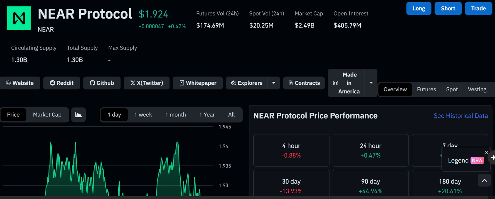Open the Github repository button

point(102,83)
